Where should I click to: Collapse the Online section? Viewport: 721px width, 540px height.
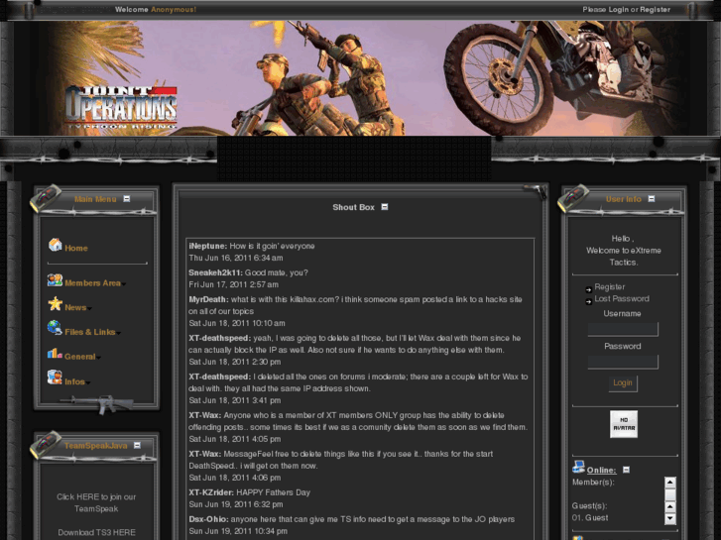[x=626, y=470]
